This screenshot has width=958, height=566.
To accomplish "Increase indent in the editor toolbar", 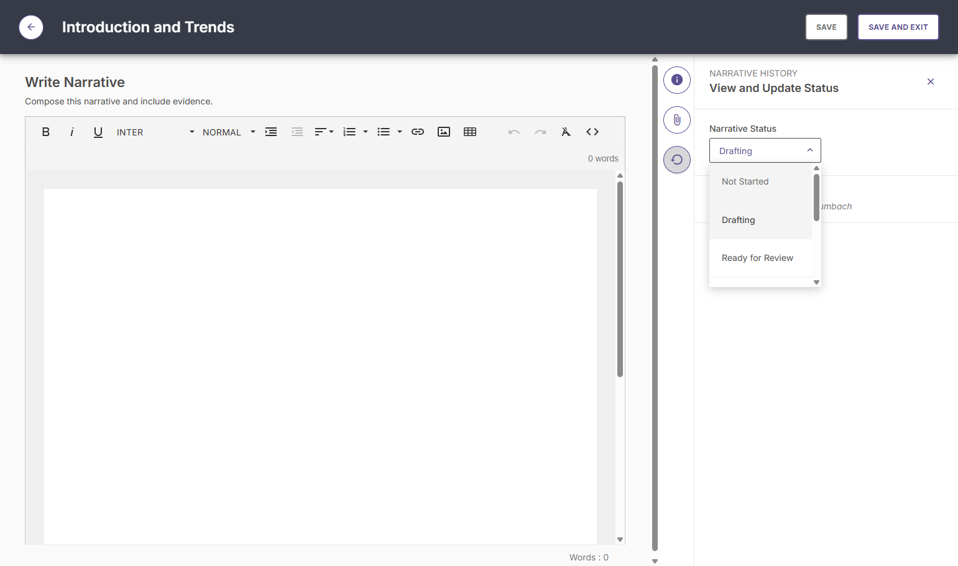I will [271, 132].
